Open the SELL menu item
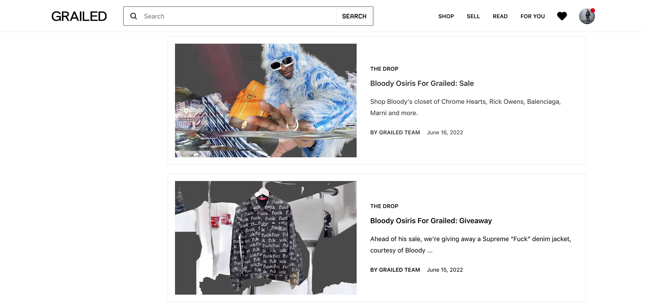 [473, 16]
